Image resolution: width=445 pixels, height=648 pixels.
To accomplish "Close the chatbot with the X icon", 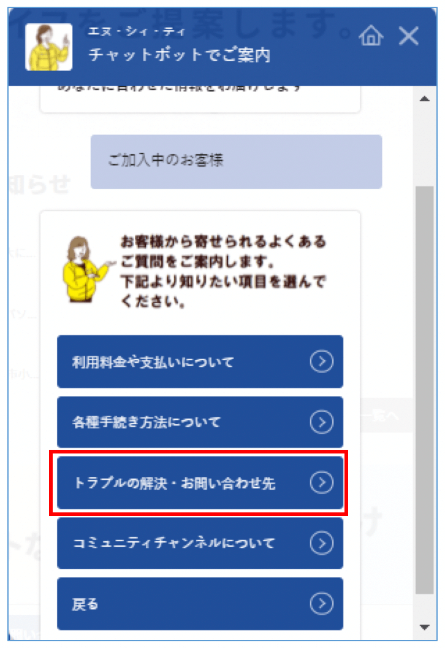I will coord(408,36).
